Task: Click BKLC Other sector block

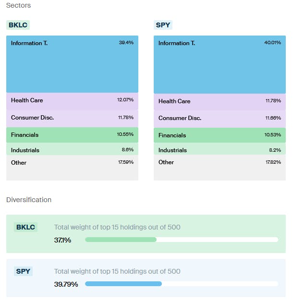Action: (72, 168)
